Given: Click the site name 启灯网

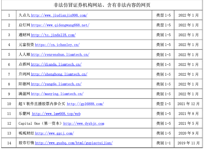Looking at the screenshot, I should [x=24, y=25].
